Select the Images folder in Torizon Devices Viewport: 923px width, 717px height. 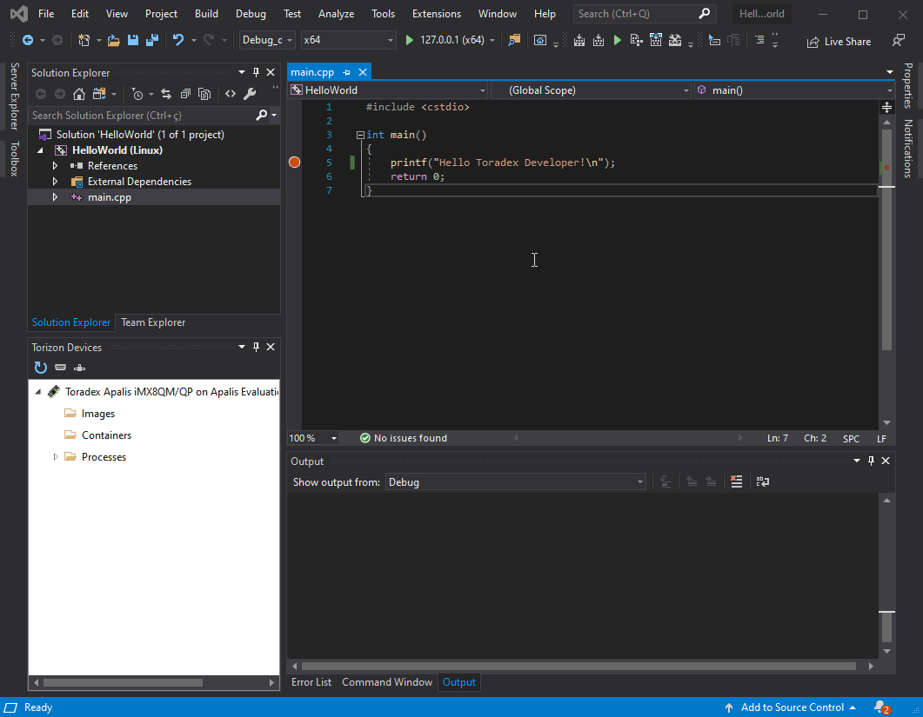(97, 414)
